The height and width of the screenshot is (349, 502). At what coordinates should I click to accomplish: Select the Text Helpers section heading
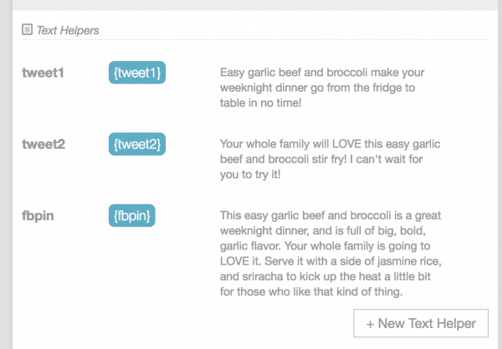coord(68,30)
